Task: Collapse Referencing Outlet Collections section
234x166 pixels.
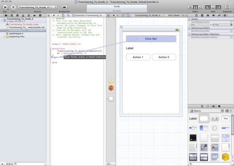Action: [189, 34]
